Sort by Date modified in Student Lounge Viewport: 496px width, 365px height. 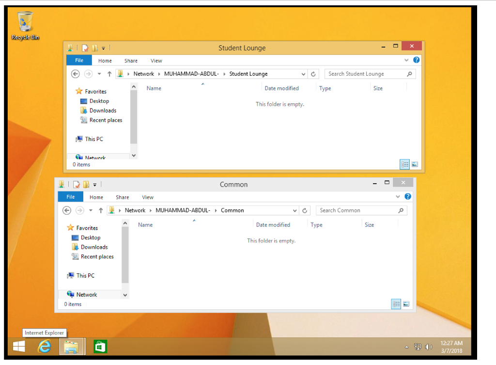pos(281,88)
